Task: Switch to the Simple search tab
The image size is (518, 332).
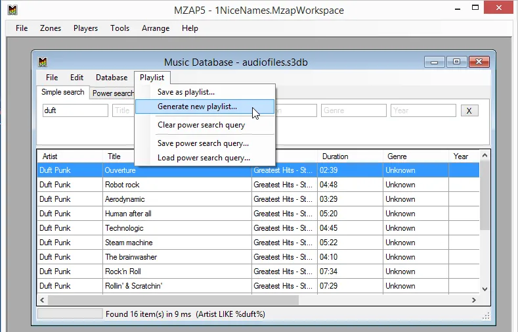Action: click(x=63, y=92)
